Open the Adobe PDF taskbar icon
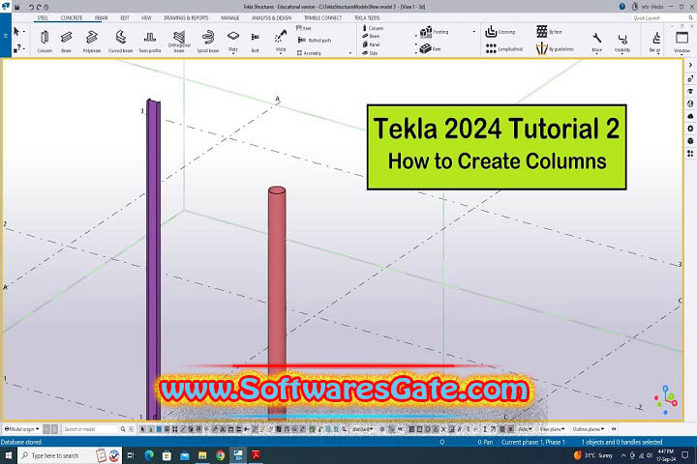This screenshot has height=464, width=697. (256, 455)
